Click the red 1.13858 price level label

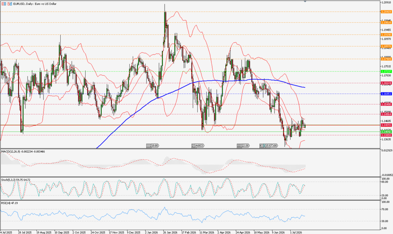click(386, 135)
